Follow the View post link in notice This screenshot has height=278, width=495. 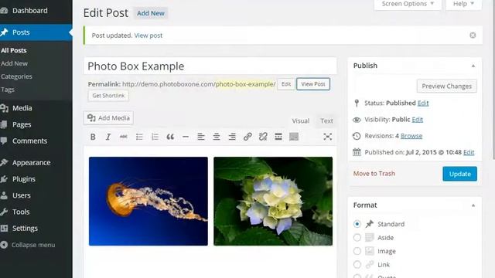tap(148, 36)
